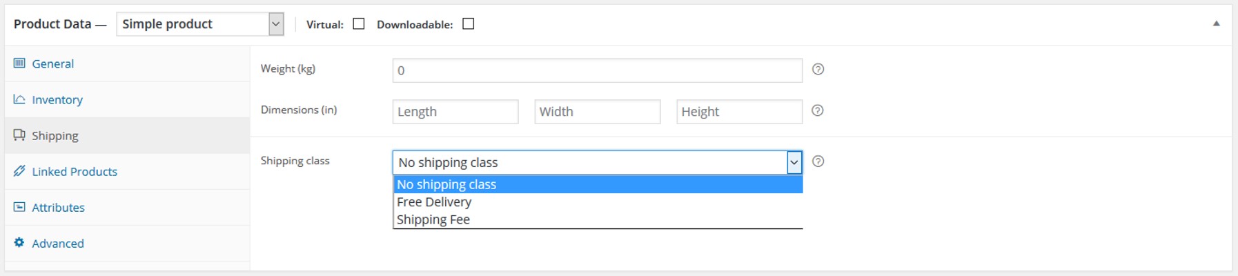1238x276 pixels.
Task: Click the General tab icon
Action: 19,63
